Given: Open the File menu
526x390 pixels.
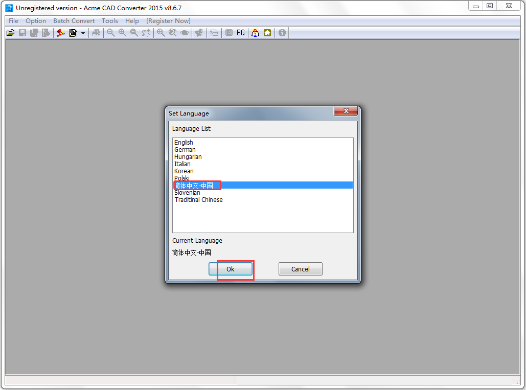Looking at the screenshot, I should (x=13, y=20).
